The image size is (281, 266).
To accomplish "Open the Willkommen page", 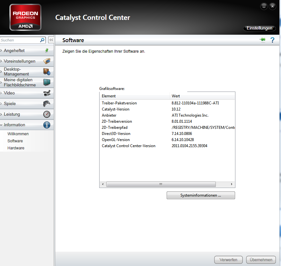I will click(18, 134).
